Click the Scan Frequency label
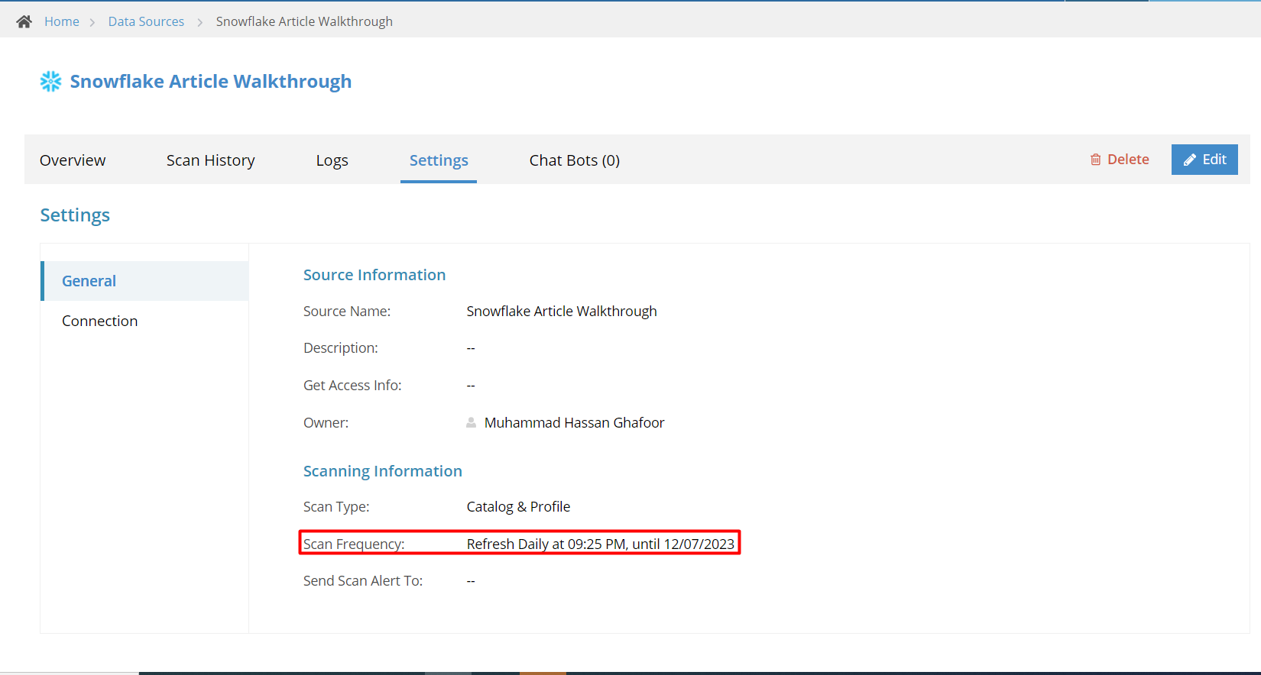Viewport: 1261px width, 675px height. 354,544
